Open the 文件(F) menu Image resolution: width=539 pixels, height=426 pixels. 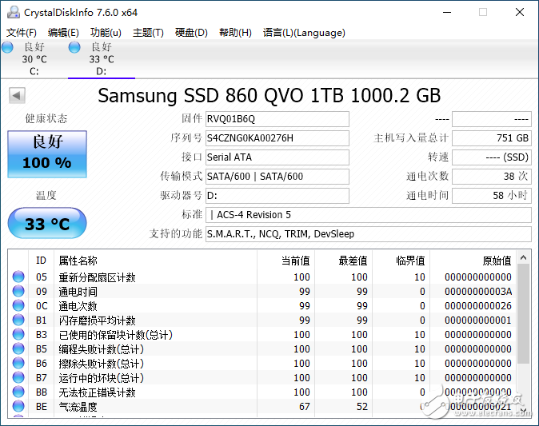pyautogui.click(x=22, y=33)
